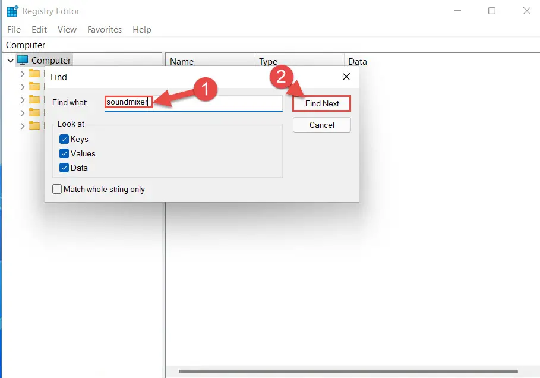Click the Computer address bar
This screenshot has height=378, width=540.
click(271, 45)
